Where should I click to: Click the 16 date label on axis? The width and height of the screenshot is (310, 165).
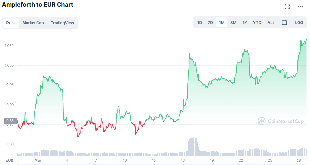click(x=183, y=160)
